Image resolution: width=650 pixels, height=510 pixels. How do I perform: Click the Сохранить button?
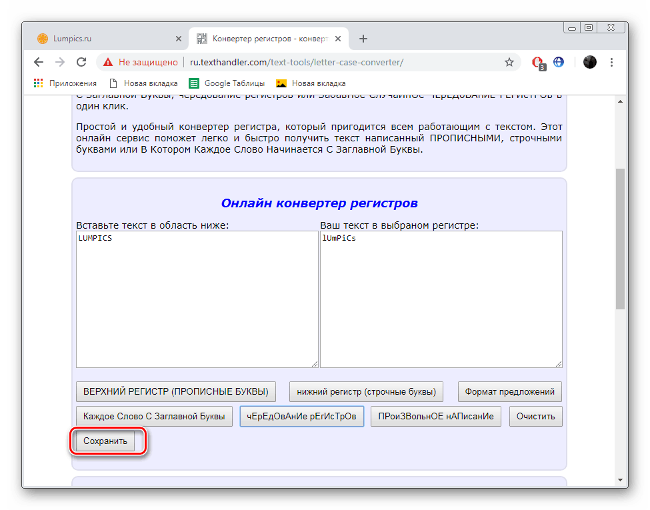click(x=105, y=441)
